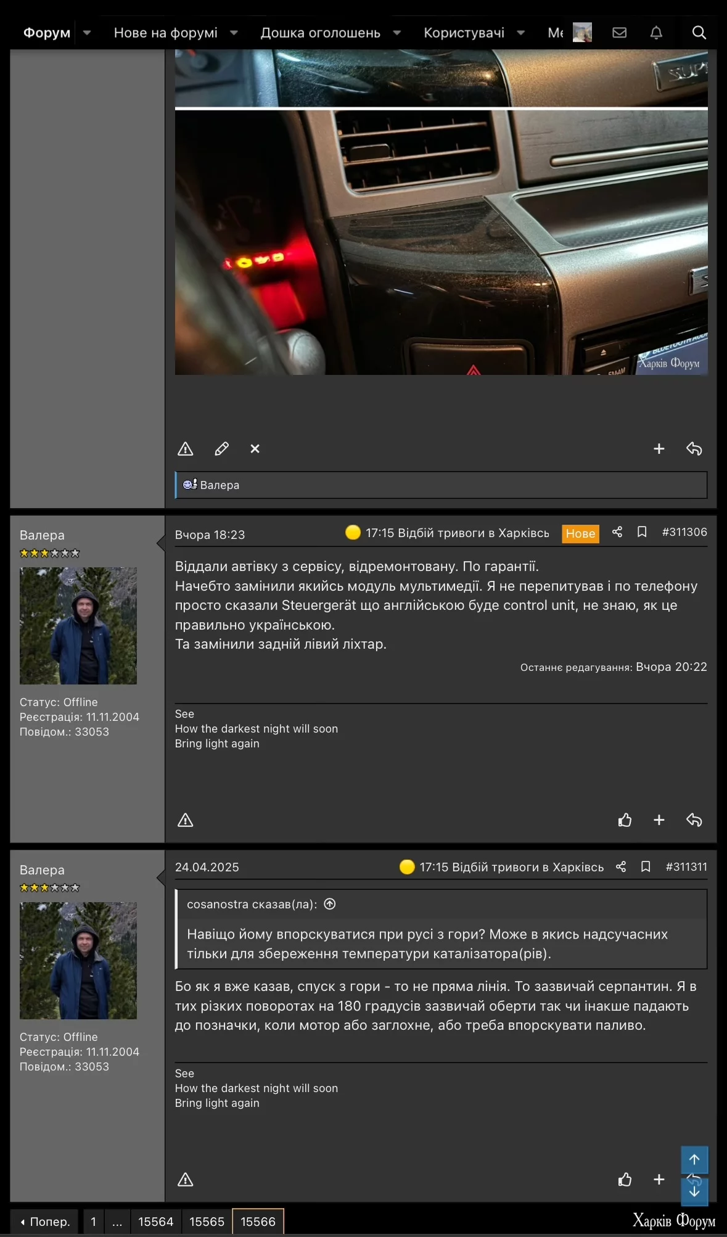Expand the Форум dropdown arrow
Screen dimensions: 727x1237
(x=87, y=33)
